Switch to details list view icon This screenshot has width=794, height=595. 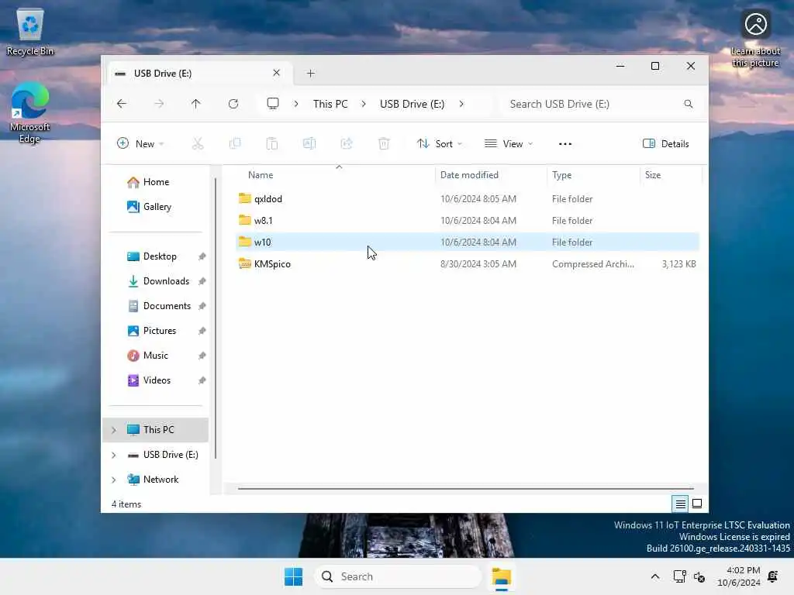680,504
